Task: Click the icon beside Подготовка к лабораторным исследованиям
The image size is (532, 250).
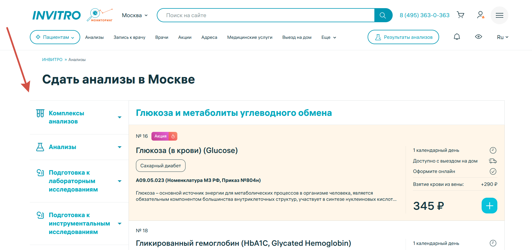Action: (x=40, y=173)
